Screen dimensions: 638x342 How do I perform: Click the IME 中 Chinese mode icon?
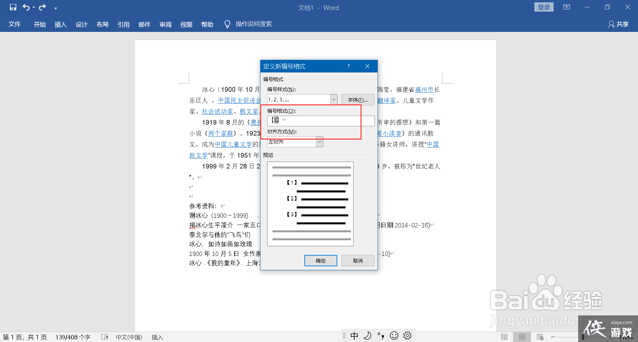point(354,336)
